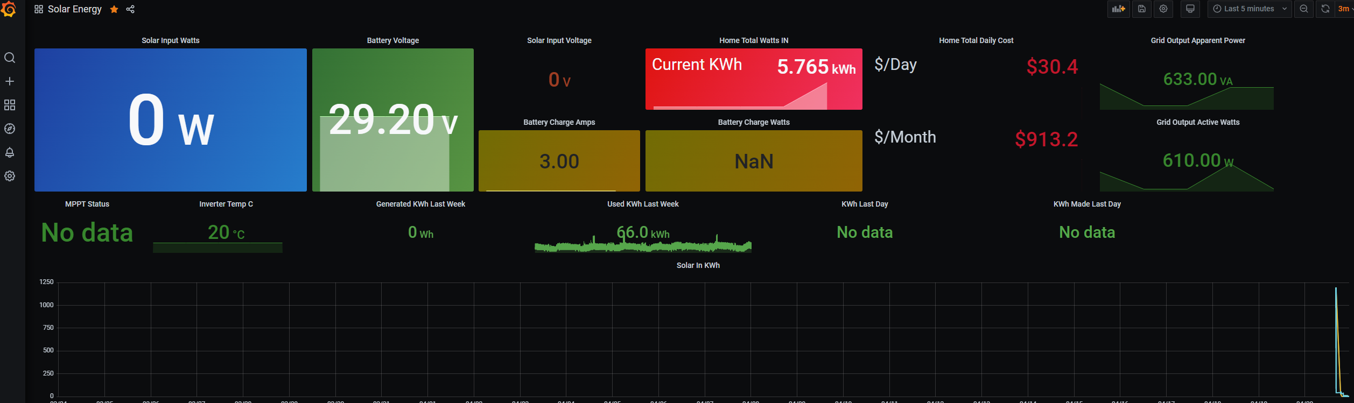Open the Battery Voltage panel title menu
This screenshot has height=403, width=1354.
tap(393, 40)
